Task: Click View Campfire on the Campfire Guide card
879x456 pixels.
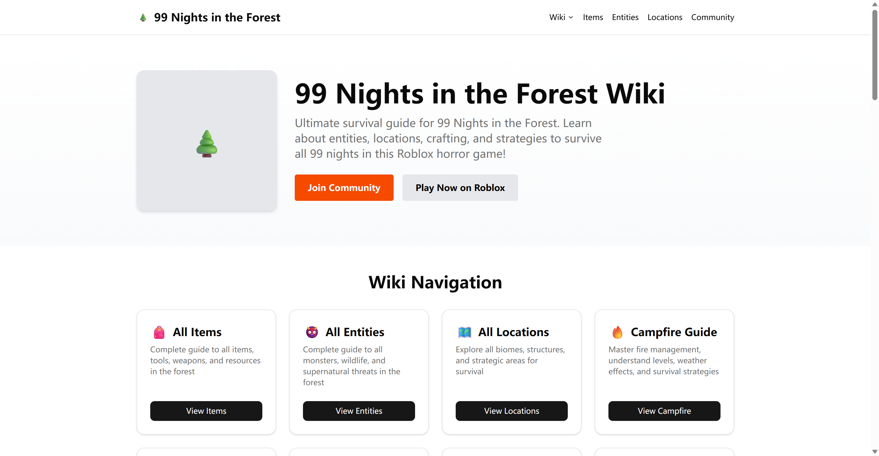Action: click(664, 411)
